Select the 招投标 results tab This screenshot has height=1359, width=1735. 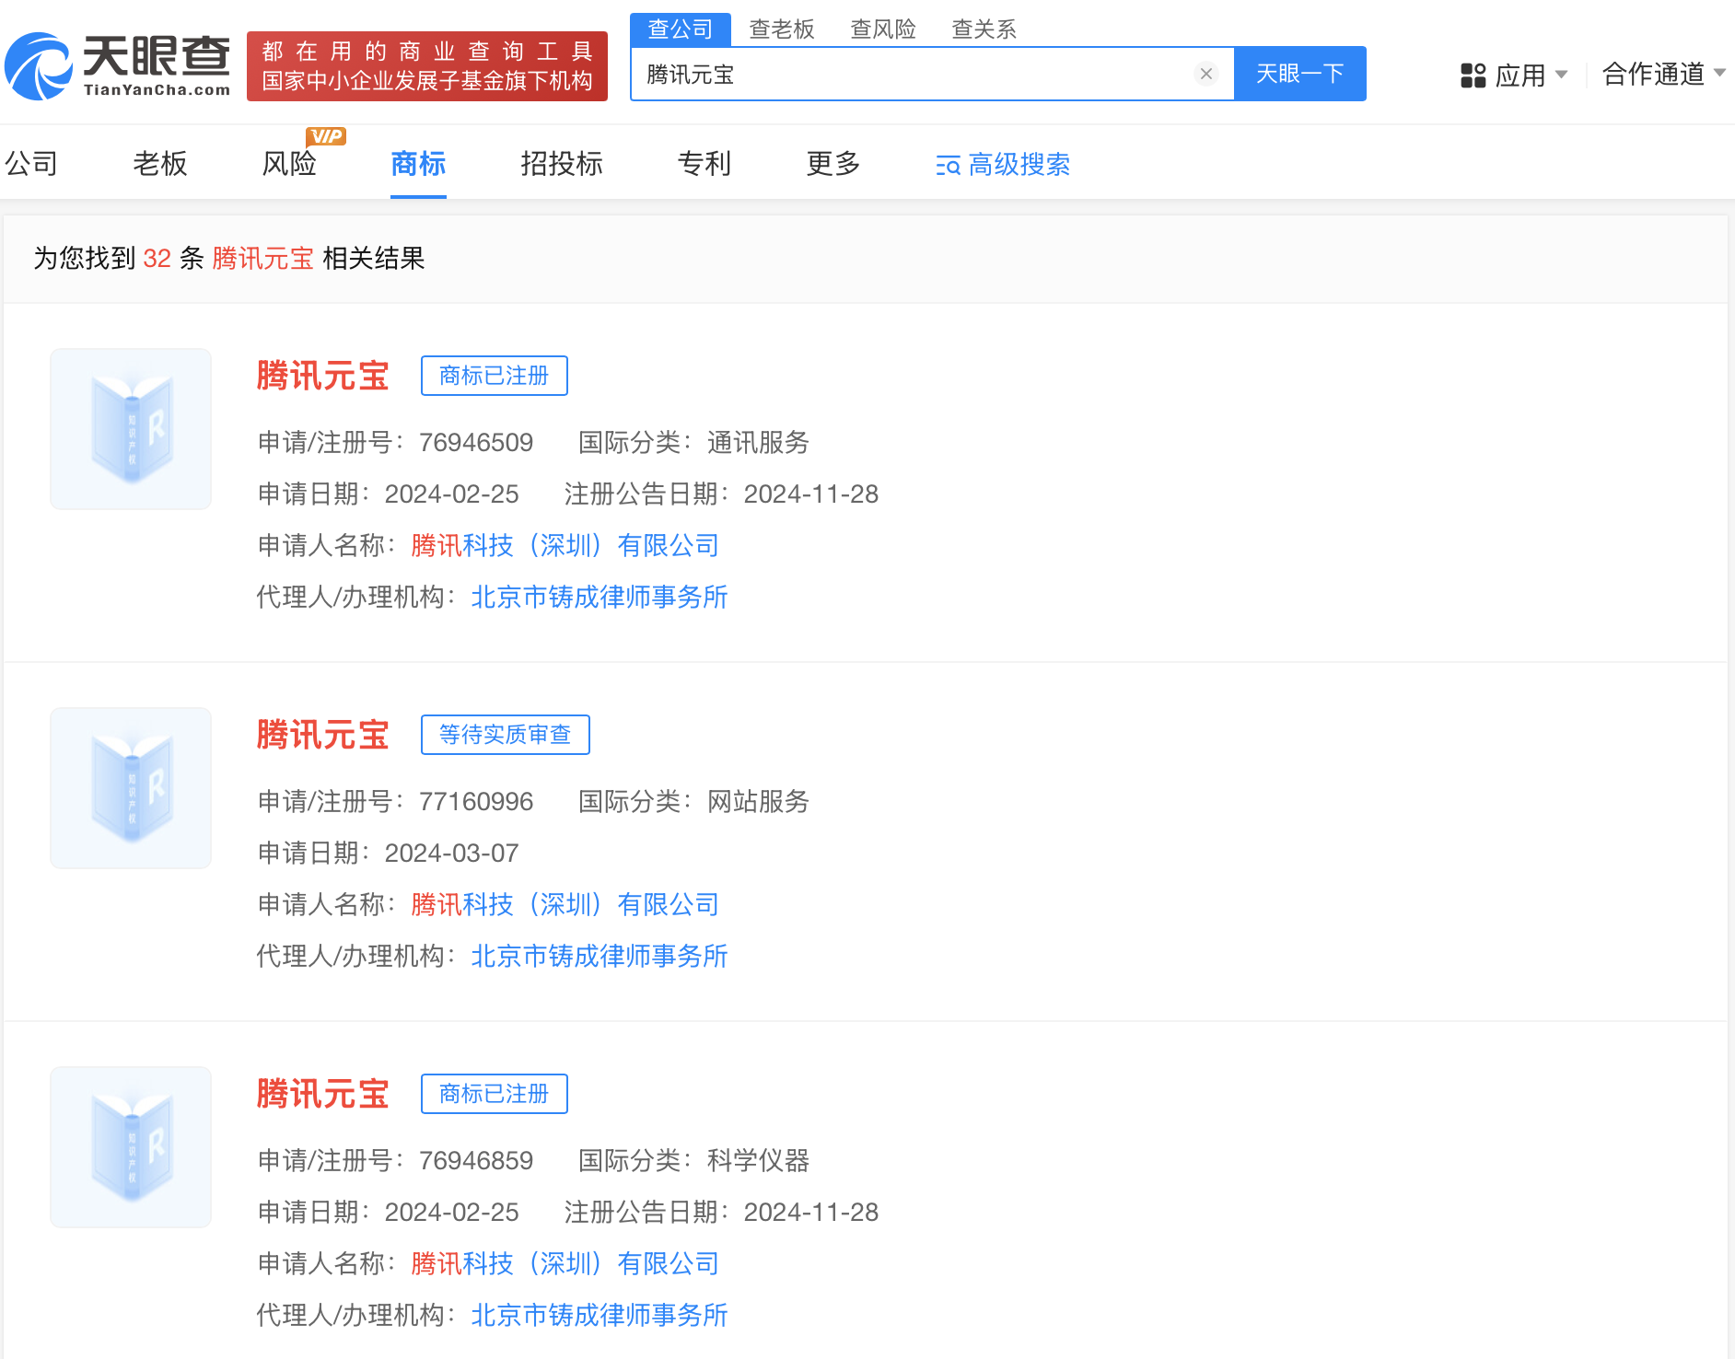pos(562,164)
